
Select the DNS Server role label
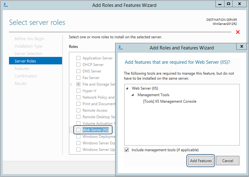92,71
